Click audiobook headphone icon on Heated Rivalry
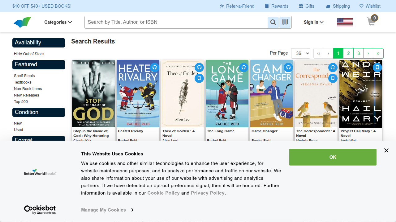Image resolution: width=396 pixels, height=222 pixels. click(155, 67)
